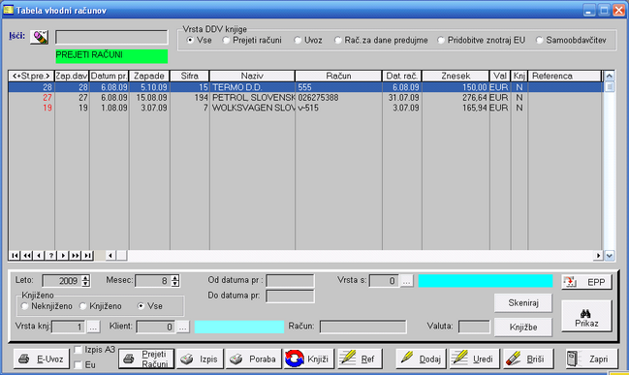Select PETROL SLOVENSK invoice row
629x375 pixels.
click(305, 98)
